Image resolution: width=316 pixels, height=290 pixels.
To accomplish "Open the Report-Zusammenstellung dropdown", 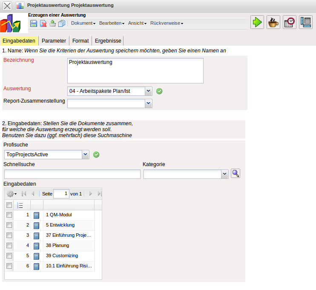I will click(148, 103).
